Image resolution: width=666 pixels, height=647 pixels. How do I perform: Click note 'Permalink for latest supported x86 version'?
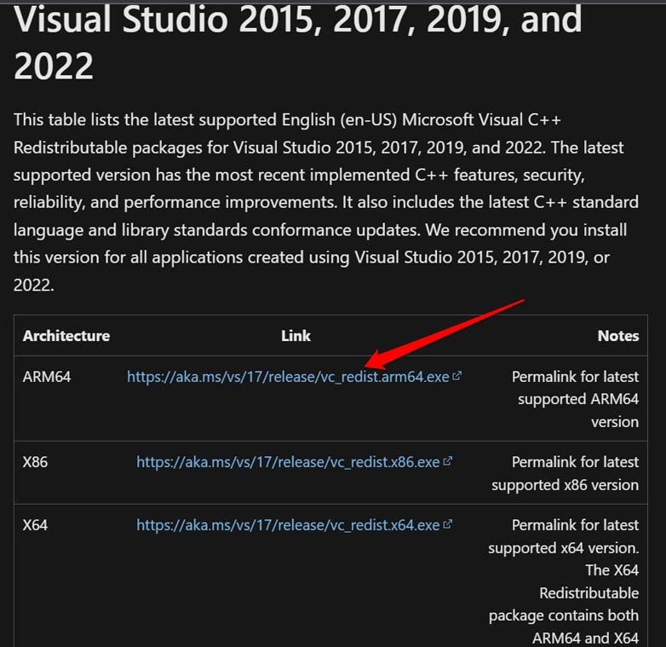pyautogui.click(x=565, y=473)
